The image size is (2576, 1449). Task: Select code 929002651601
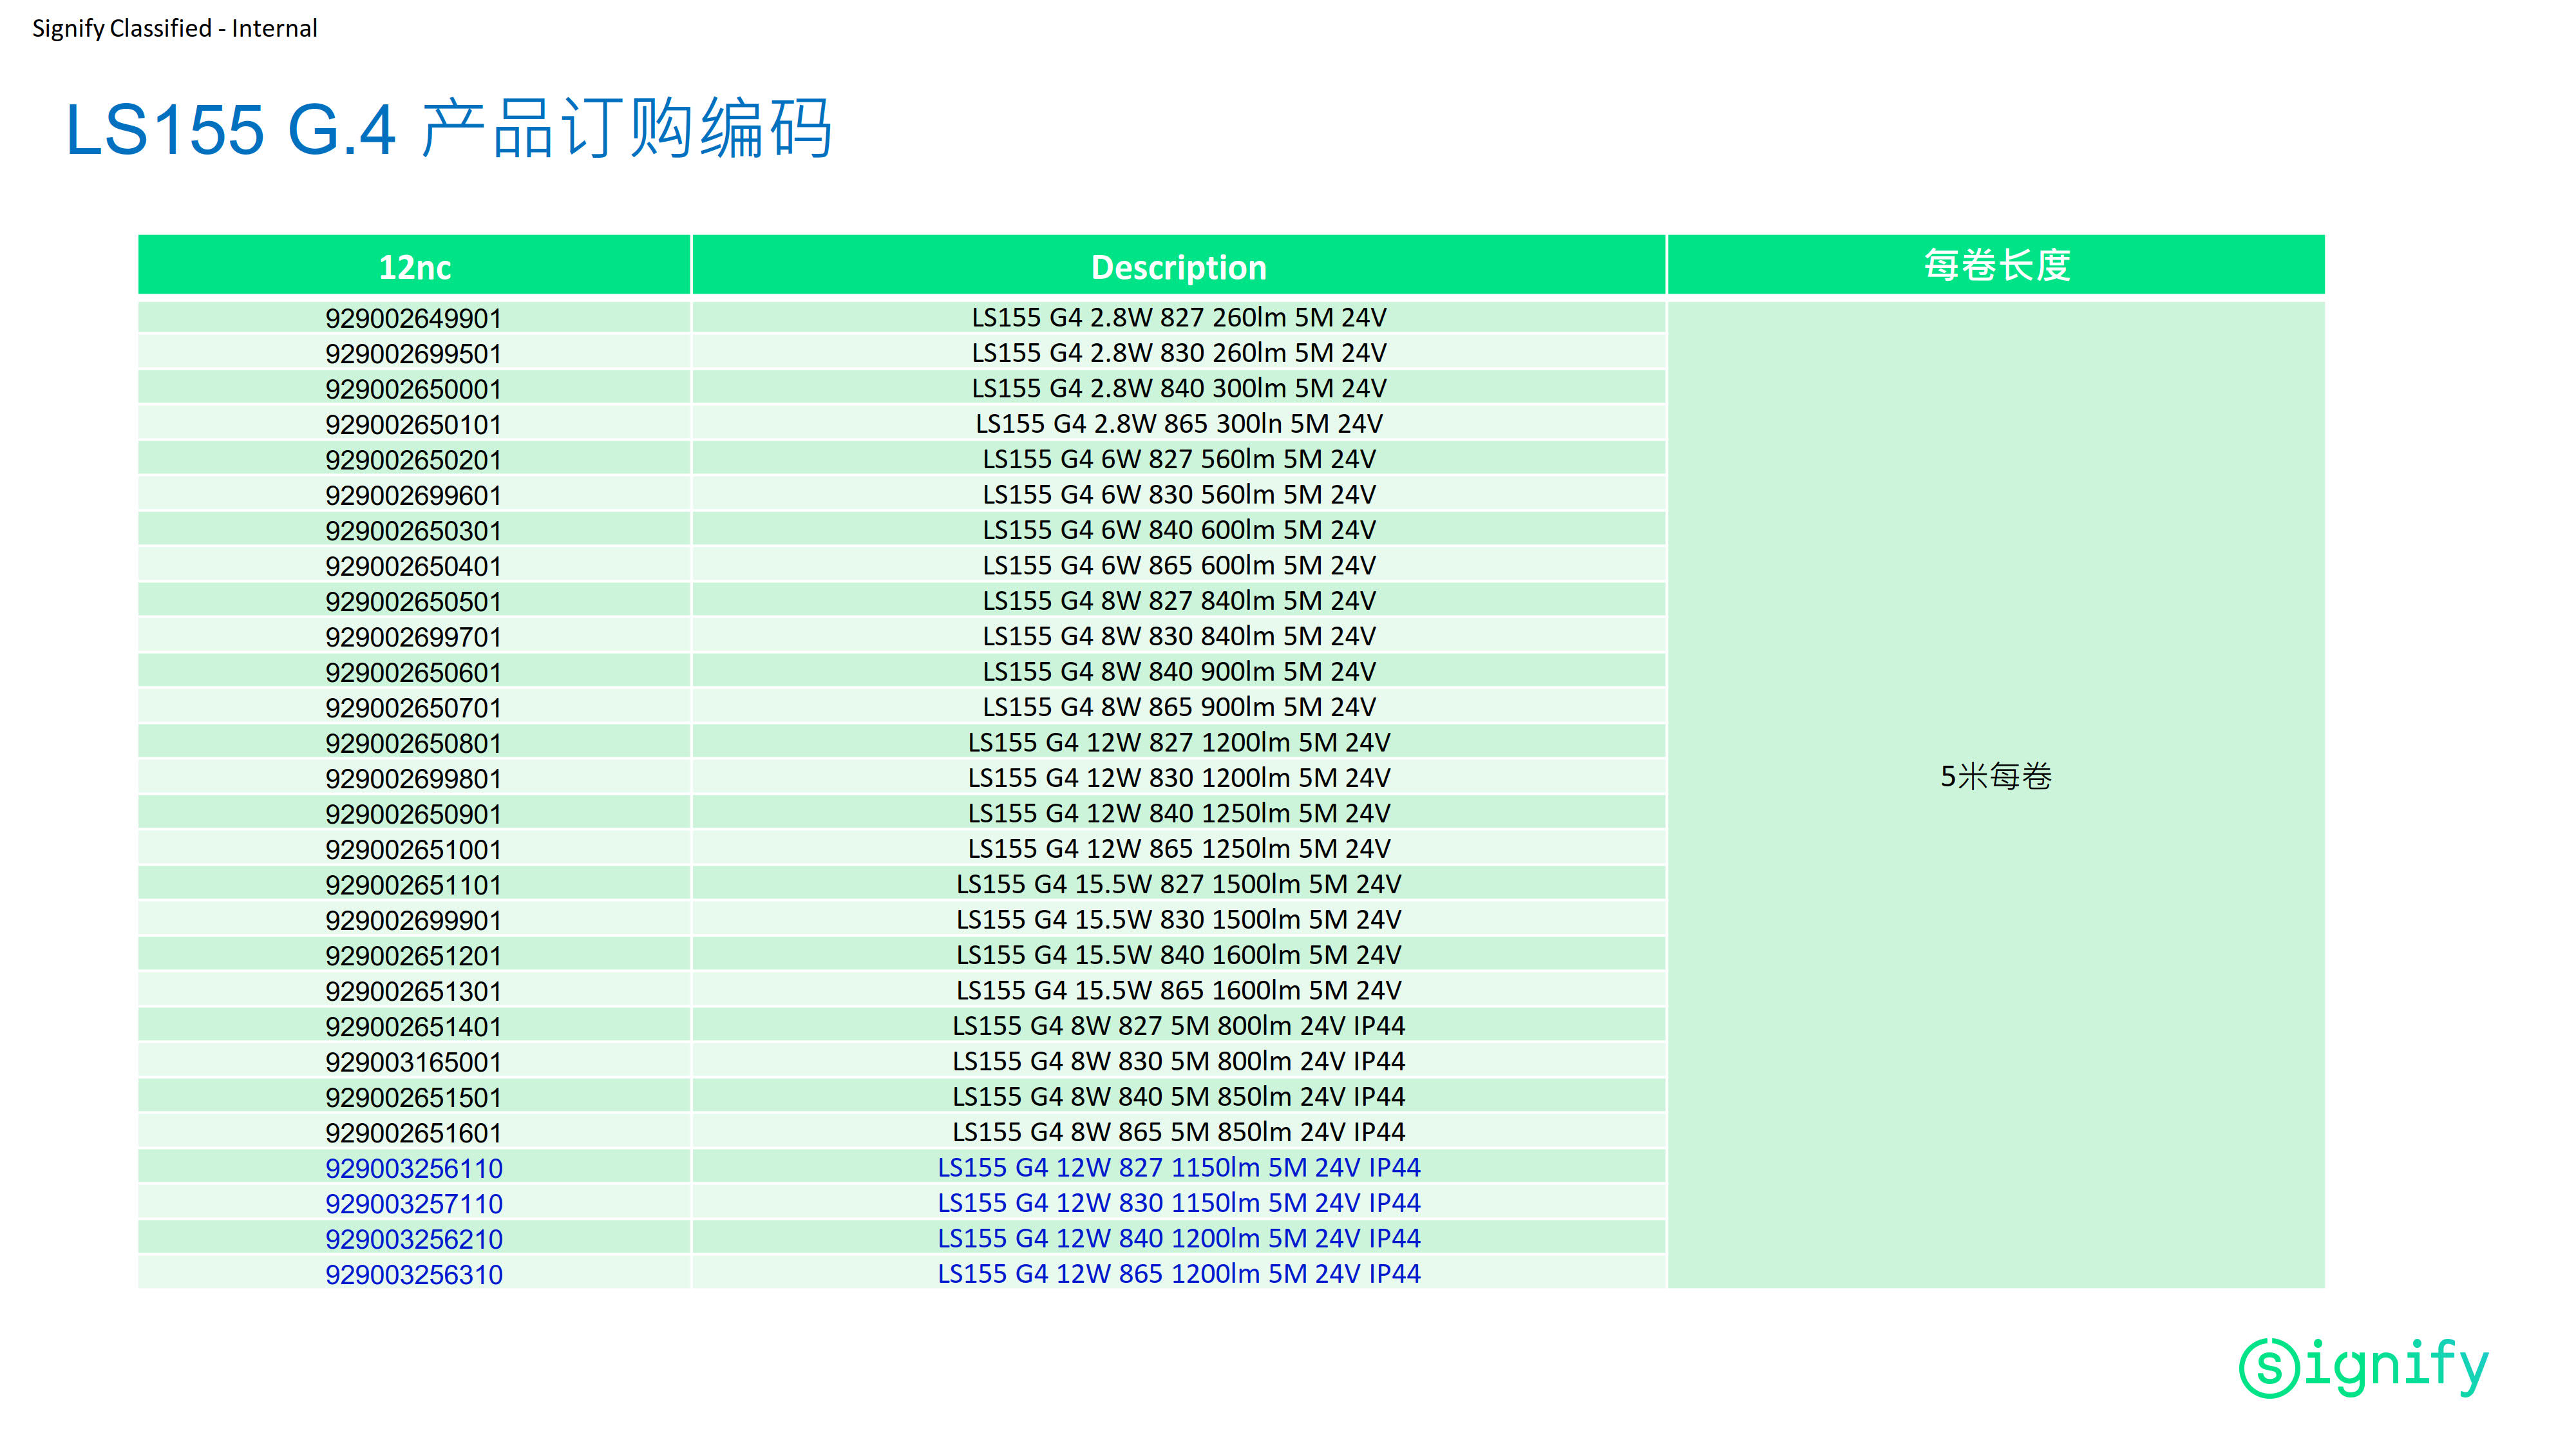tap(413, 1134)
